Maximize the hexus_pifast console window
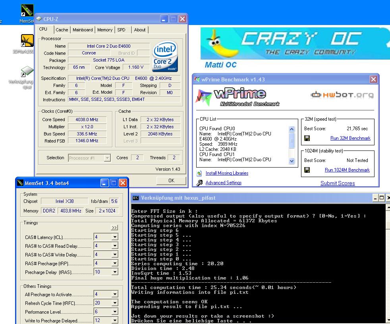The height and width of the screenshot is (324, 390). pos(382,198)
